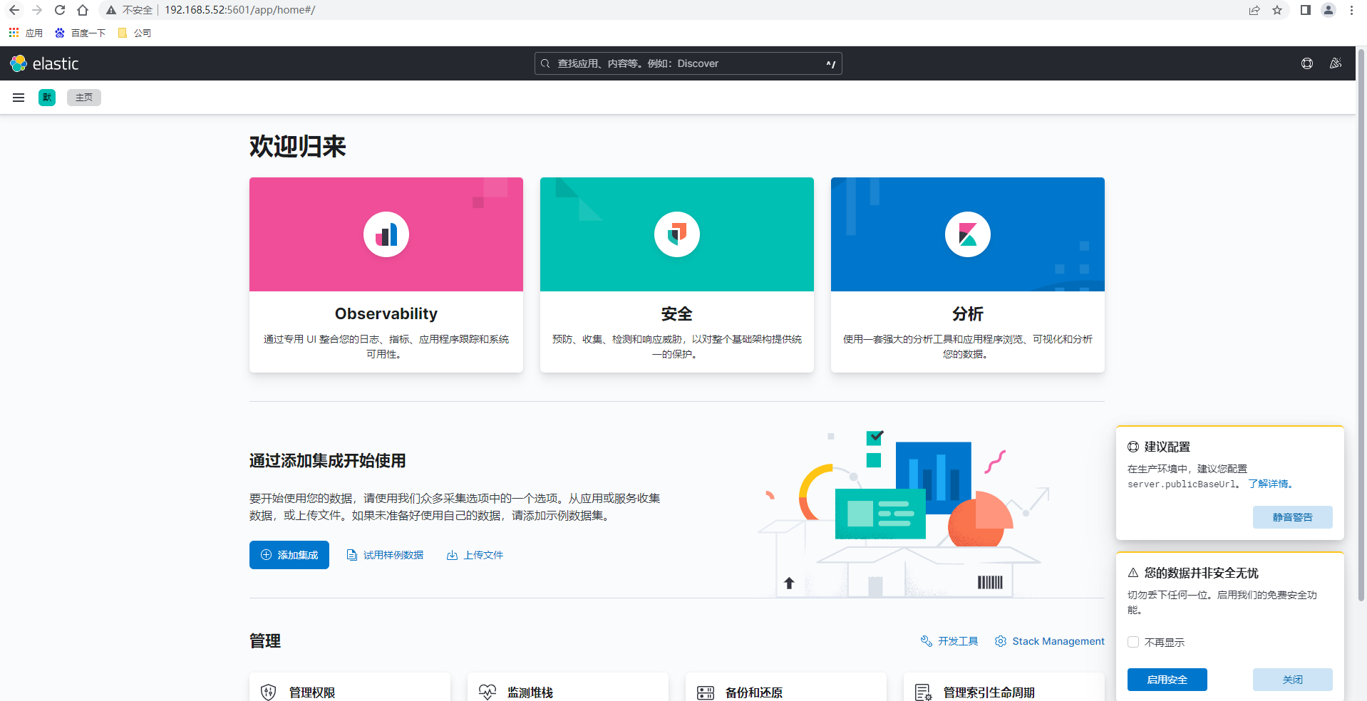Open the green 默 space selector

(x=47, y=98)
